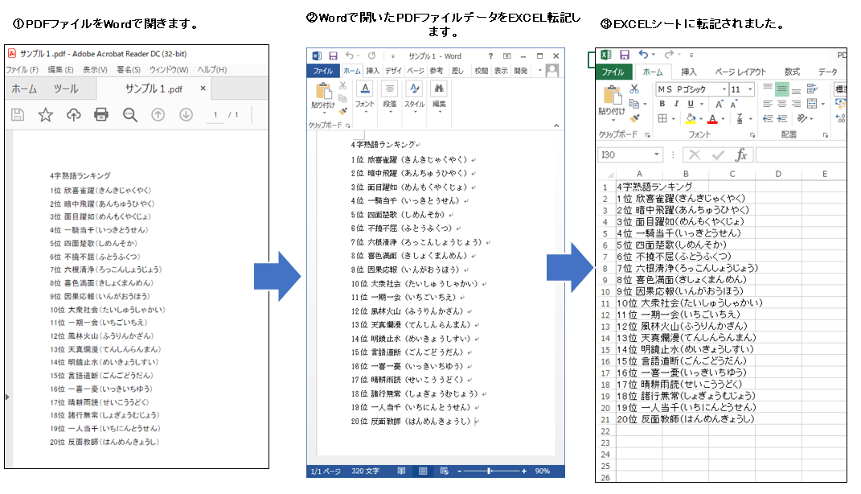The image size is (861, 494).
Task: Toggle bold formatting in Excel
Action: (662, 104)
